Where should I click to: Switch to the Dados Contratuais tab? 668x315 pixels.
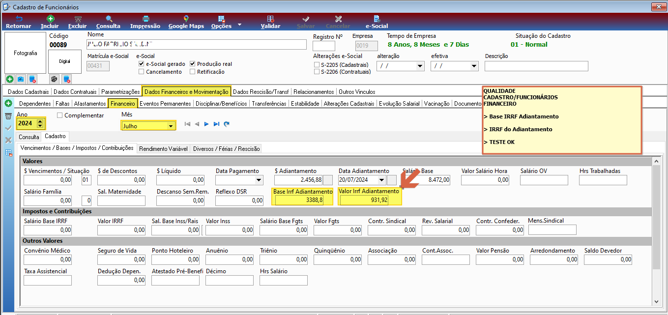click(x=75, y=91)
